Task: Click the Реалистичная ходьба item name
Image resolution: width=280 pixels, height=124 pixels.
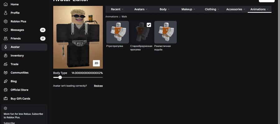Action: click(162, 48)
